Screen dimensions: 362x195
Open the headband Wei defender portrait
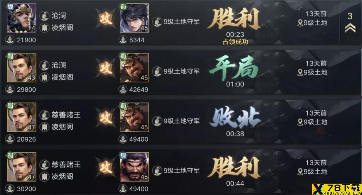134,167
